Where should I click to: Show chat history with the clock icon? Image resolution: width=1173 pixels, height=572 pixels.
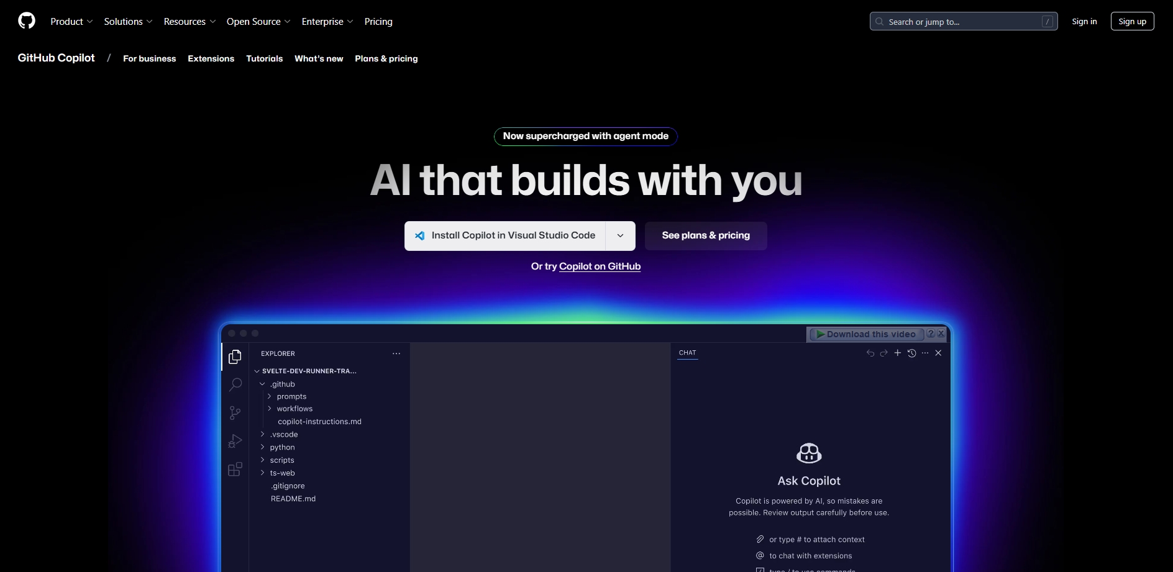click(911, 353)
